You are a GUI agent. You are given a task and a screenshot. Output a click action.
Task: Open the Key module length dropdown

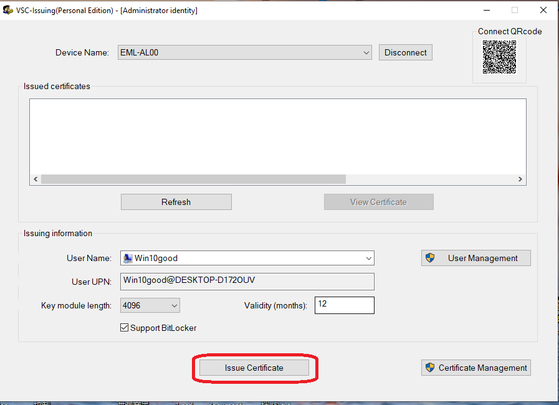tap(174, 305)
